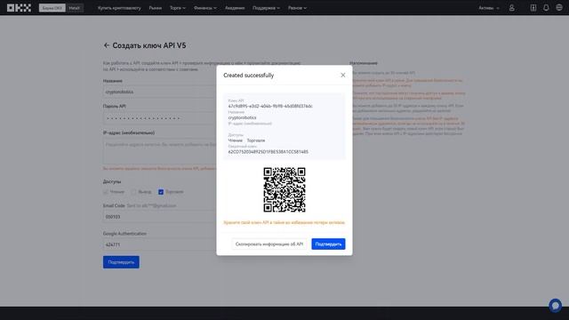Open notifications bell icon
The height and width of the screenshot is (320, 569).
point(546,8)
